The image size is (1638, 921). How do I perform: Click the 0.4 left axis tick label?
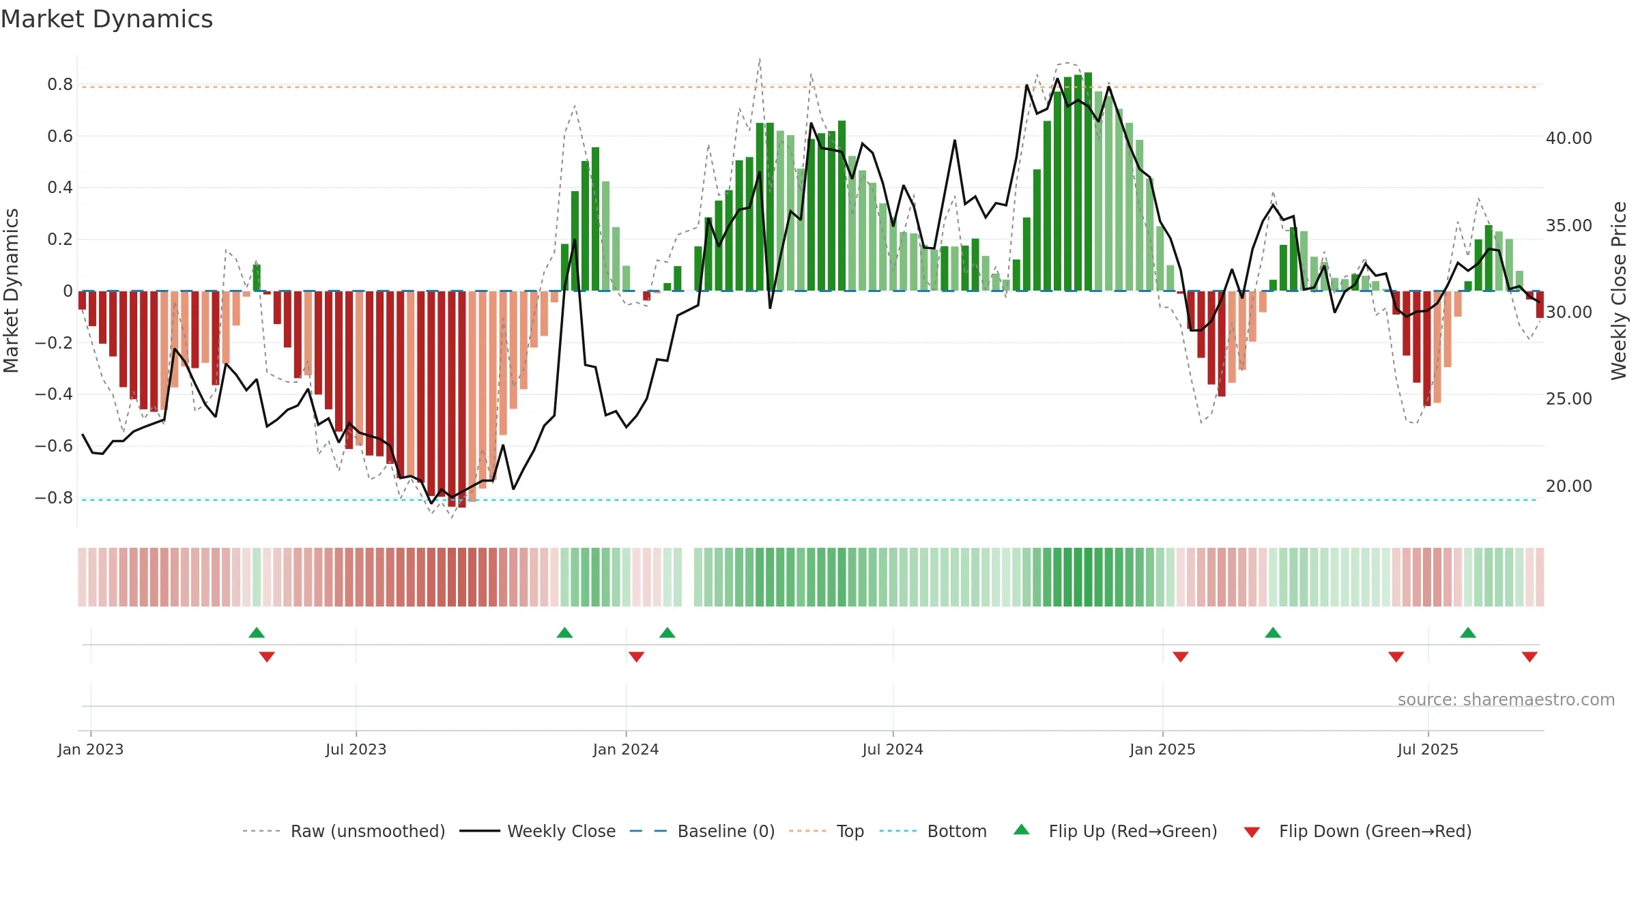tap(60, 188)
